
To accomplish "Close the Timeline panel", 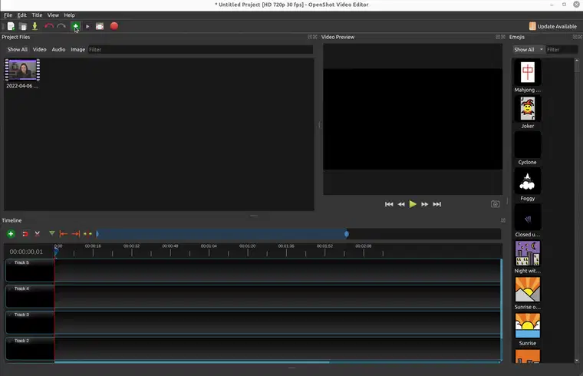I will (503, 220).
